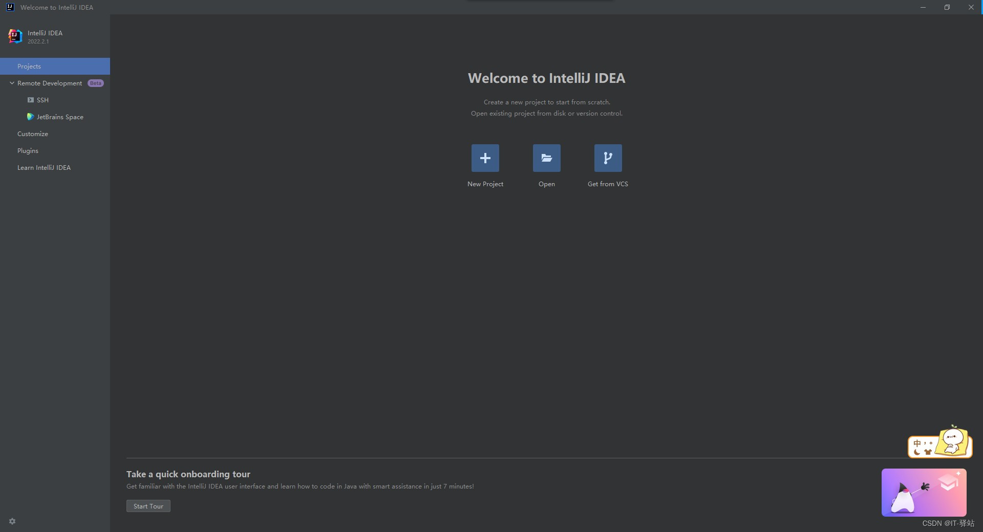Viewport: 983px width, 532px height.
Task: Click the JetBrains Space logo icon
Action: coord(31,117)
